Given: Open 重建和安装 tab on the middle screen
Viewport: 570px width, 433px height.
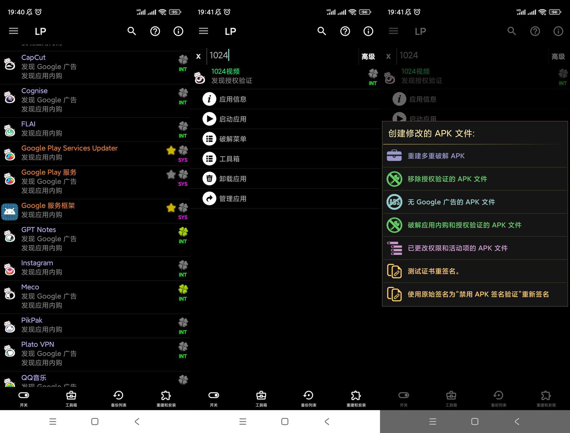Looking at the screenshot, I should click(356, 399).
